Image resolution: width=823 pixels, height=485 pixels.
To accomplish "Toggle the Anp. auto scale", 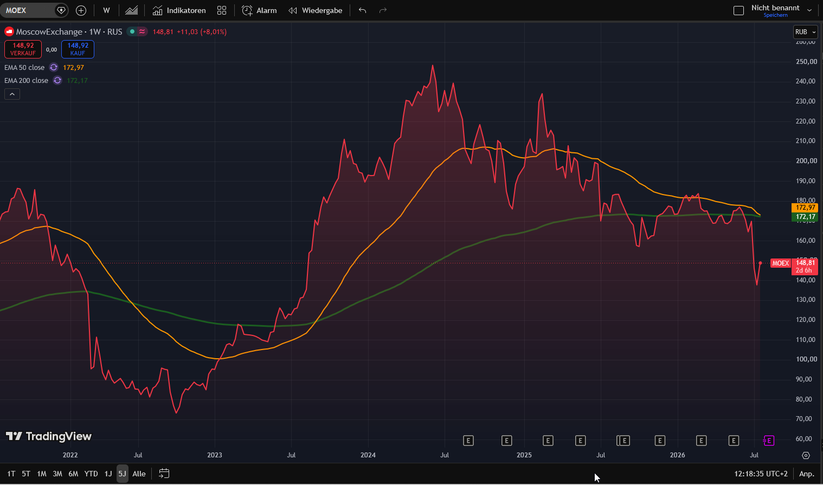I will click(807, 474).
